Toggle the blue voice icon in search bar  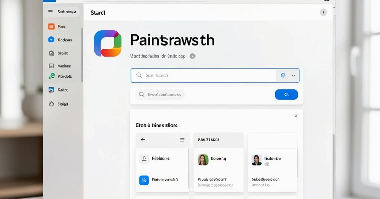[283, 75]
